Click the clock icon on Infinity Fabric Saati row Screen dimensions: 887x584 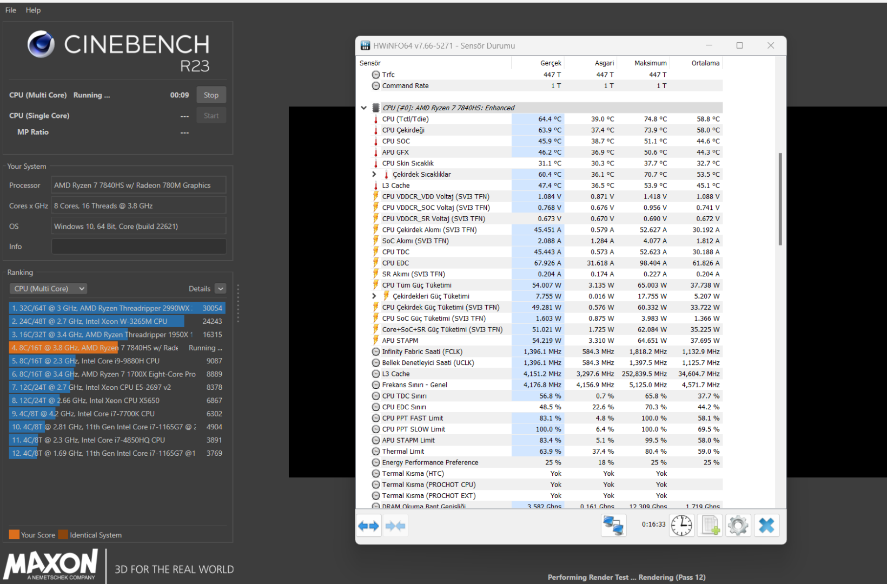coord(376,351)
